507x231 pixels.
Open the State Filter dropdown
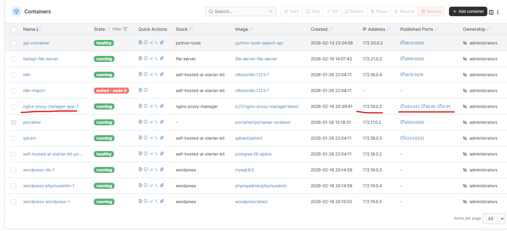tap(120, 29)
